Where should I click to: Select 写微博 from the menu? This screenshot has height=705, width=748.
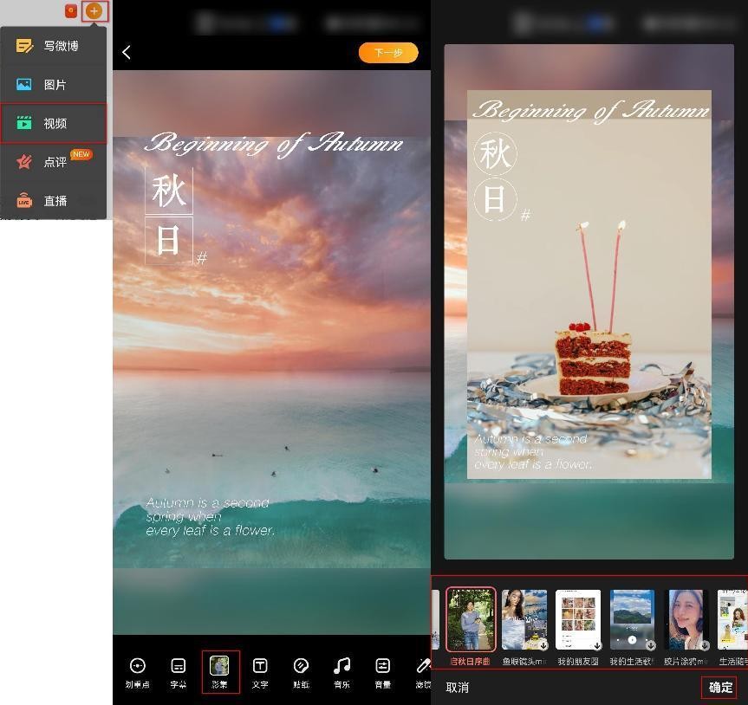coord(53,46)
